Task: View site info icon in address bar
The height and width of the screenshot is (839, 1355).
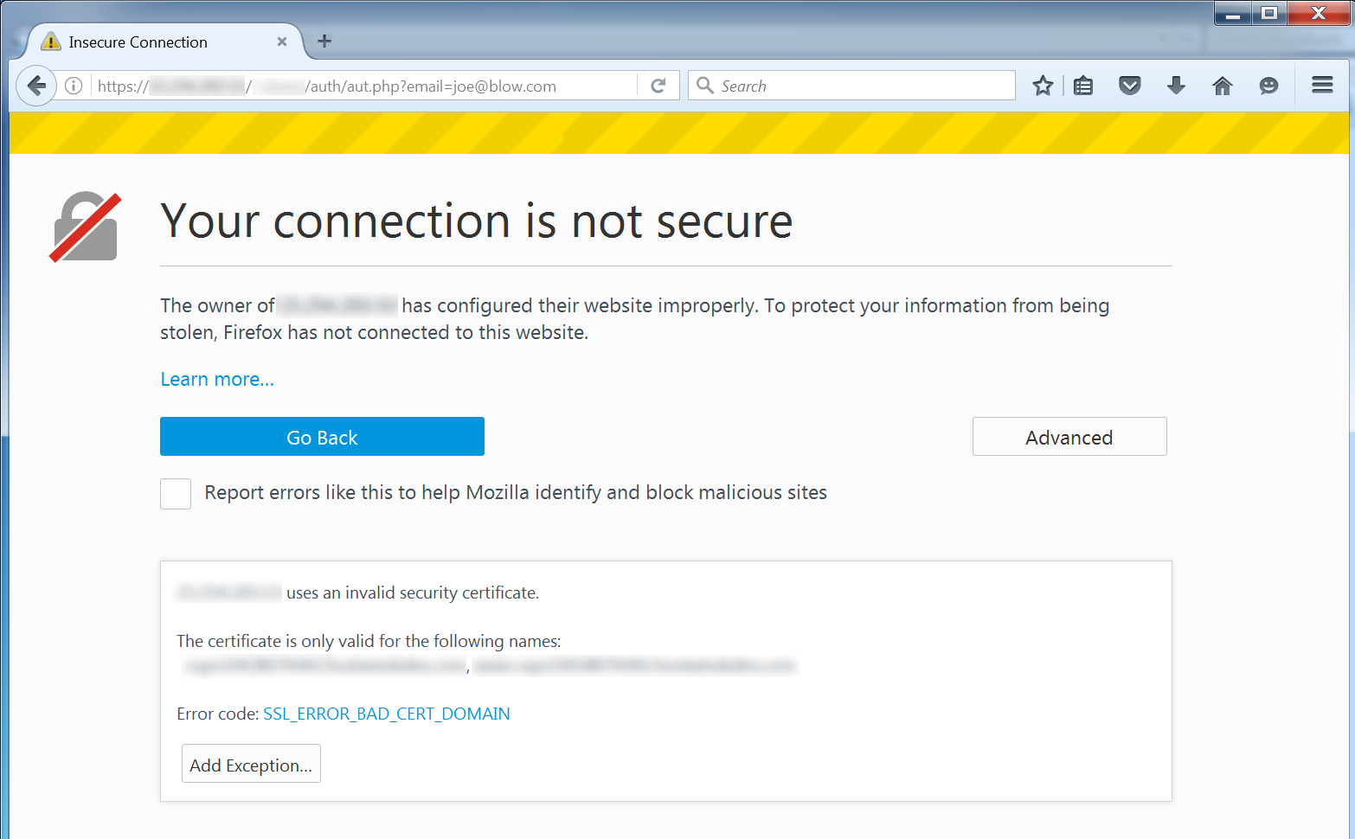Action: (74, 86)
